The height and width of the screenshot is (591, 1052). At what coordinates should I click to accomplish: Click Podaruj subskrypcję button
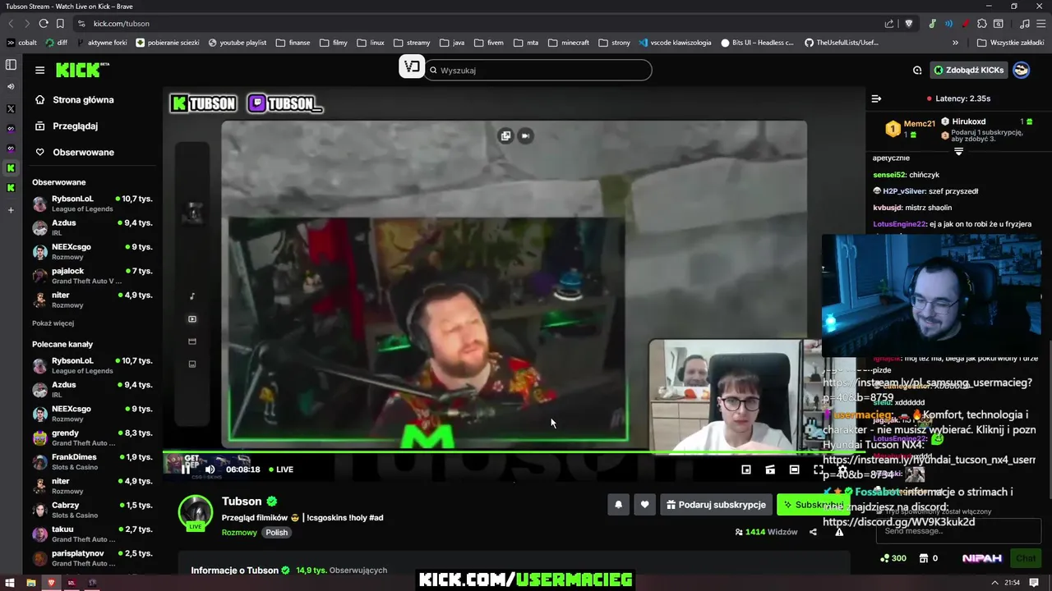(x=715, y=505)
